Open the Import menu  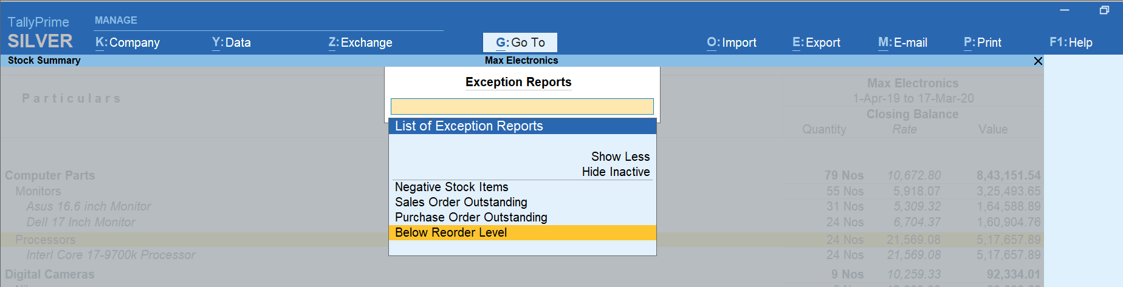731,42
